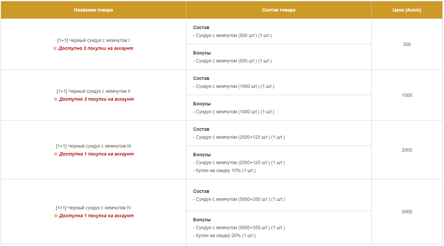Click 'Сундук с жемчугом (500 шт.)' under chest I Бонусы
The image size is (444, 246).
click(232, 61)
